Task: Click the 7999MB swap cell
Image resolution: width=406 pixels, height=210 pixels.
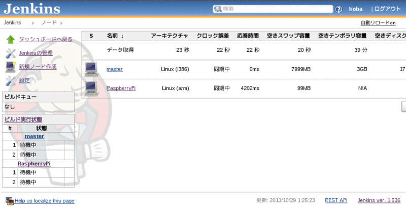Action: click(x=301, y=69)
